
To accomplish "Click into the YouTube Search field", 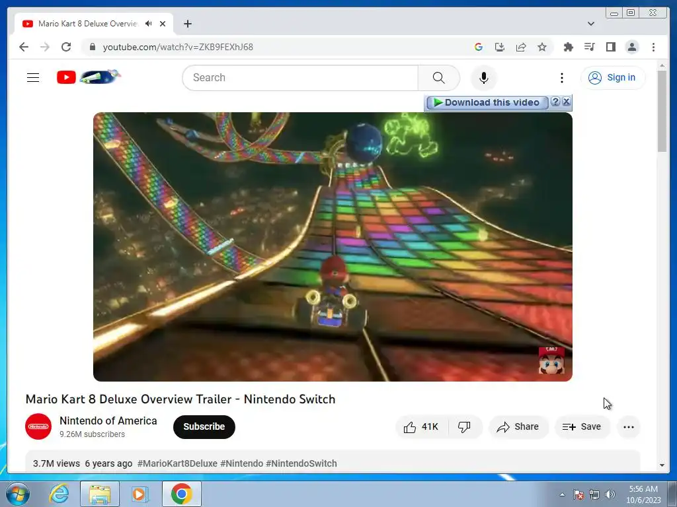I will point(301,78).
